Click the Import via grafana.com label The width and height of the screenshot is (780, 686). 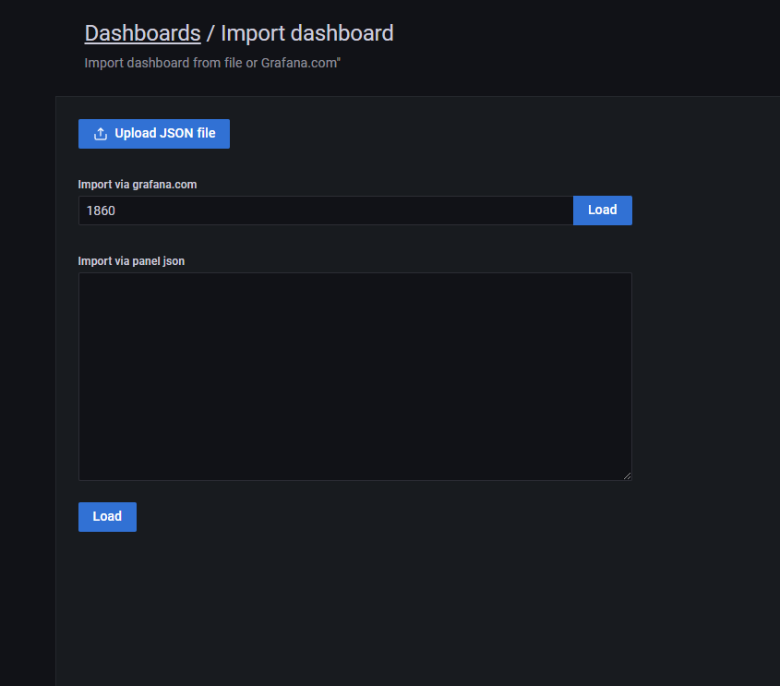137,185
